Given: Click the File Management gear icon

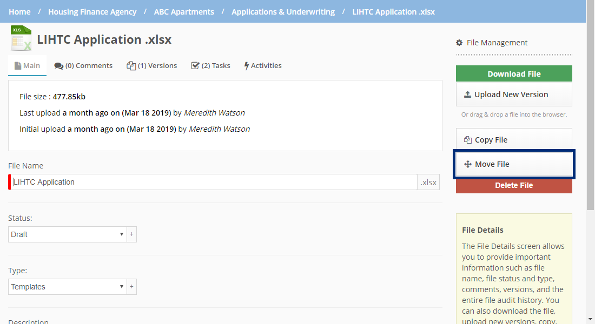Looking at the screenshot, I should coord(459,43).
